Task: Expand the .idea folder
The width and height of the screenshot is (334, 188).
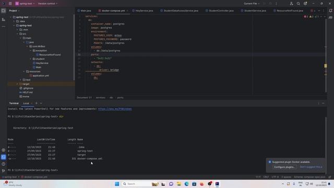Action: [14, 21]
